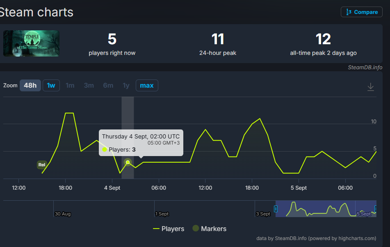Image resolution: width=390 pixels, height=247 pixels.
Task: Click the left navigator range handle
Action: (x=276, y=209)
